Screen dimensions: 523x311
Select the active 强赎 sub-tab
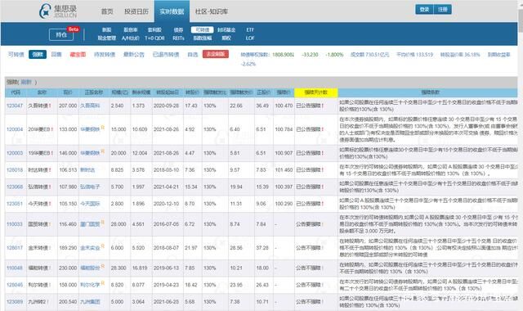pos(38,55)
